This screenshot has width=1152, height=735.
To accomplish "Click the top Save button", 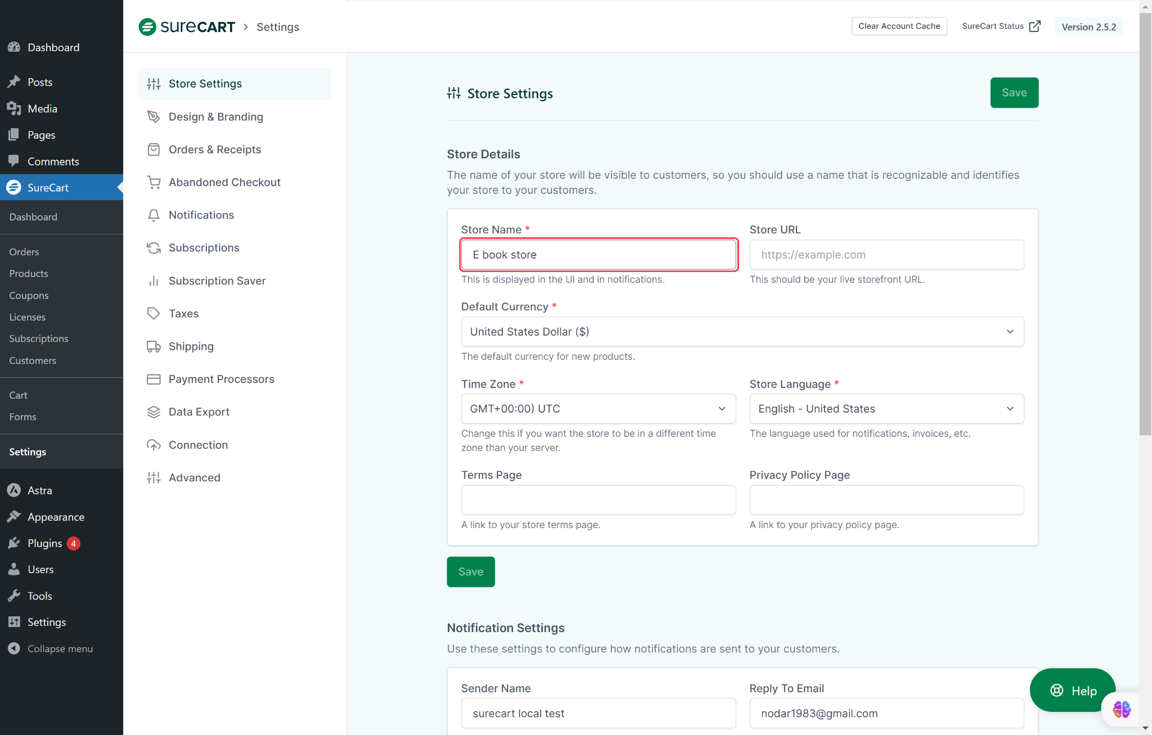I will tap(1014, 93).
